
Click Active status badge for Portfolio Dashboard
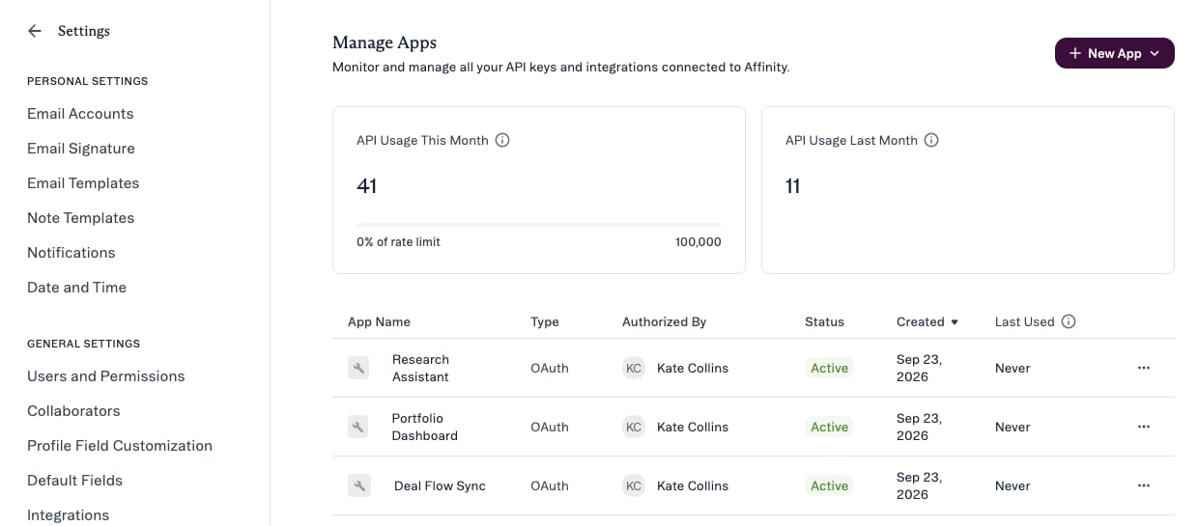tap(829, 427)
